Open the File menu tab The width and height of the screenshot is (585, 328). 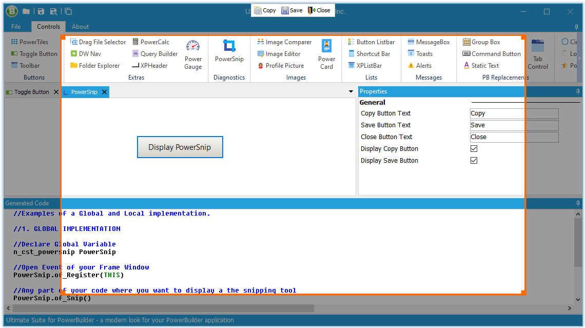(16, 27)
